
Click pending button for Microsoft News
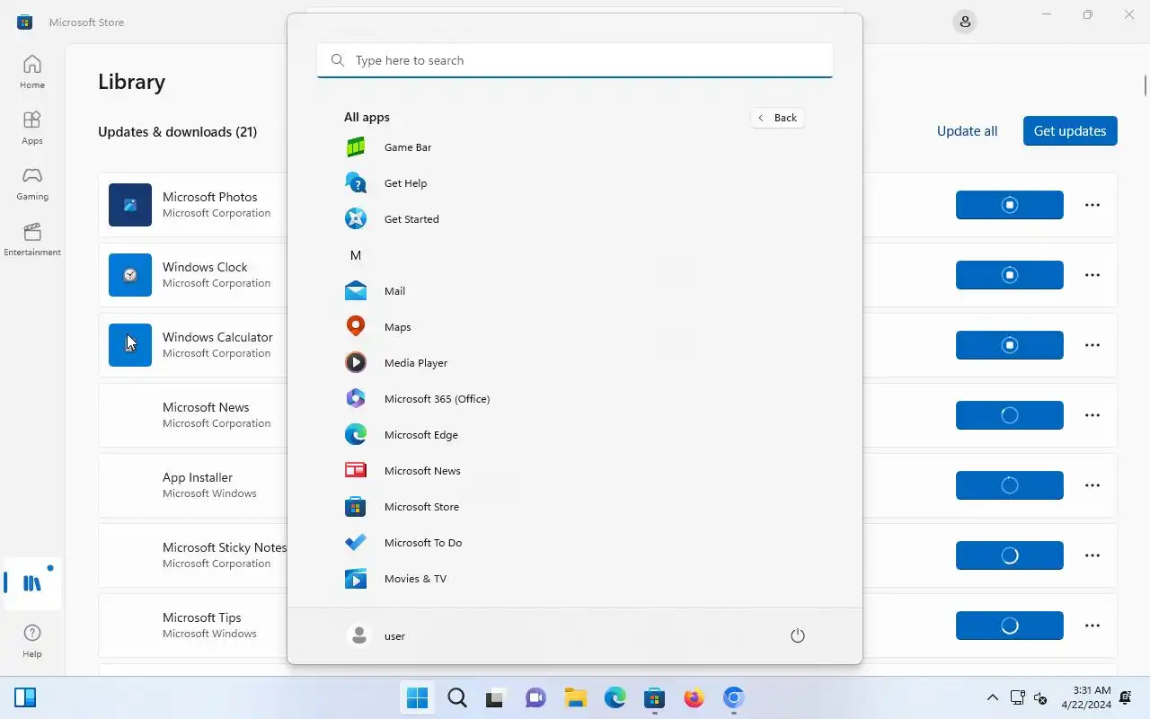tap(1010, 415)
